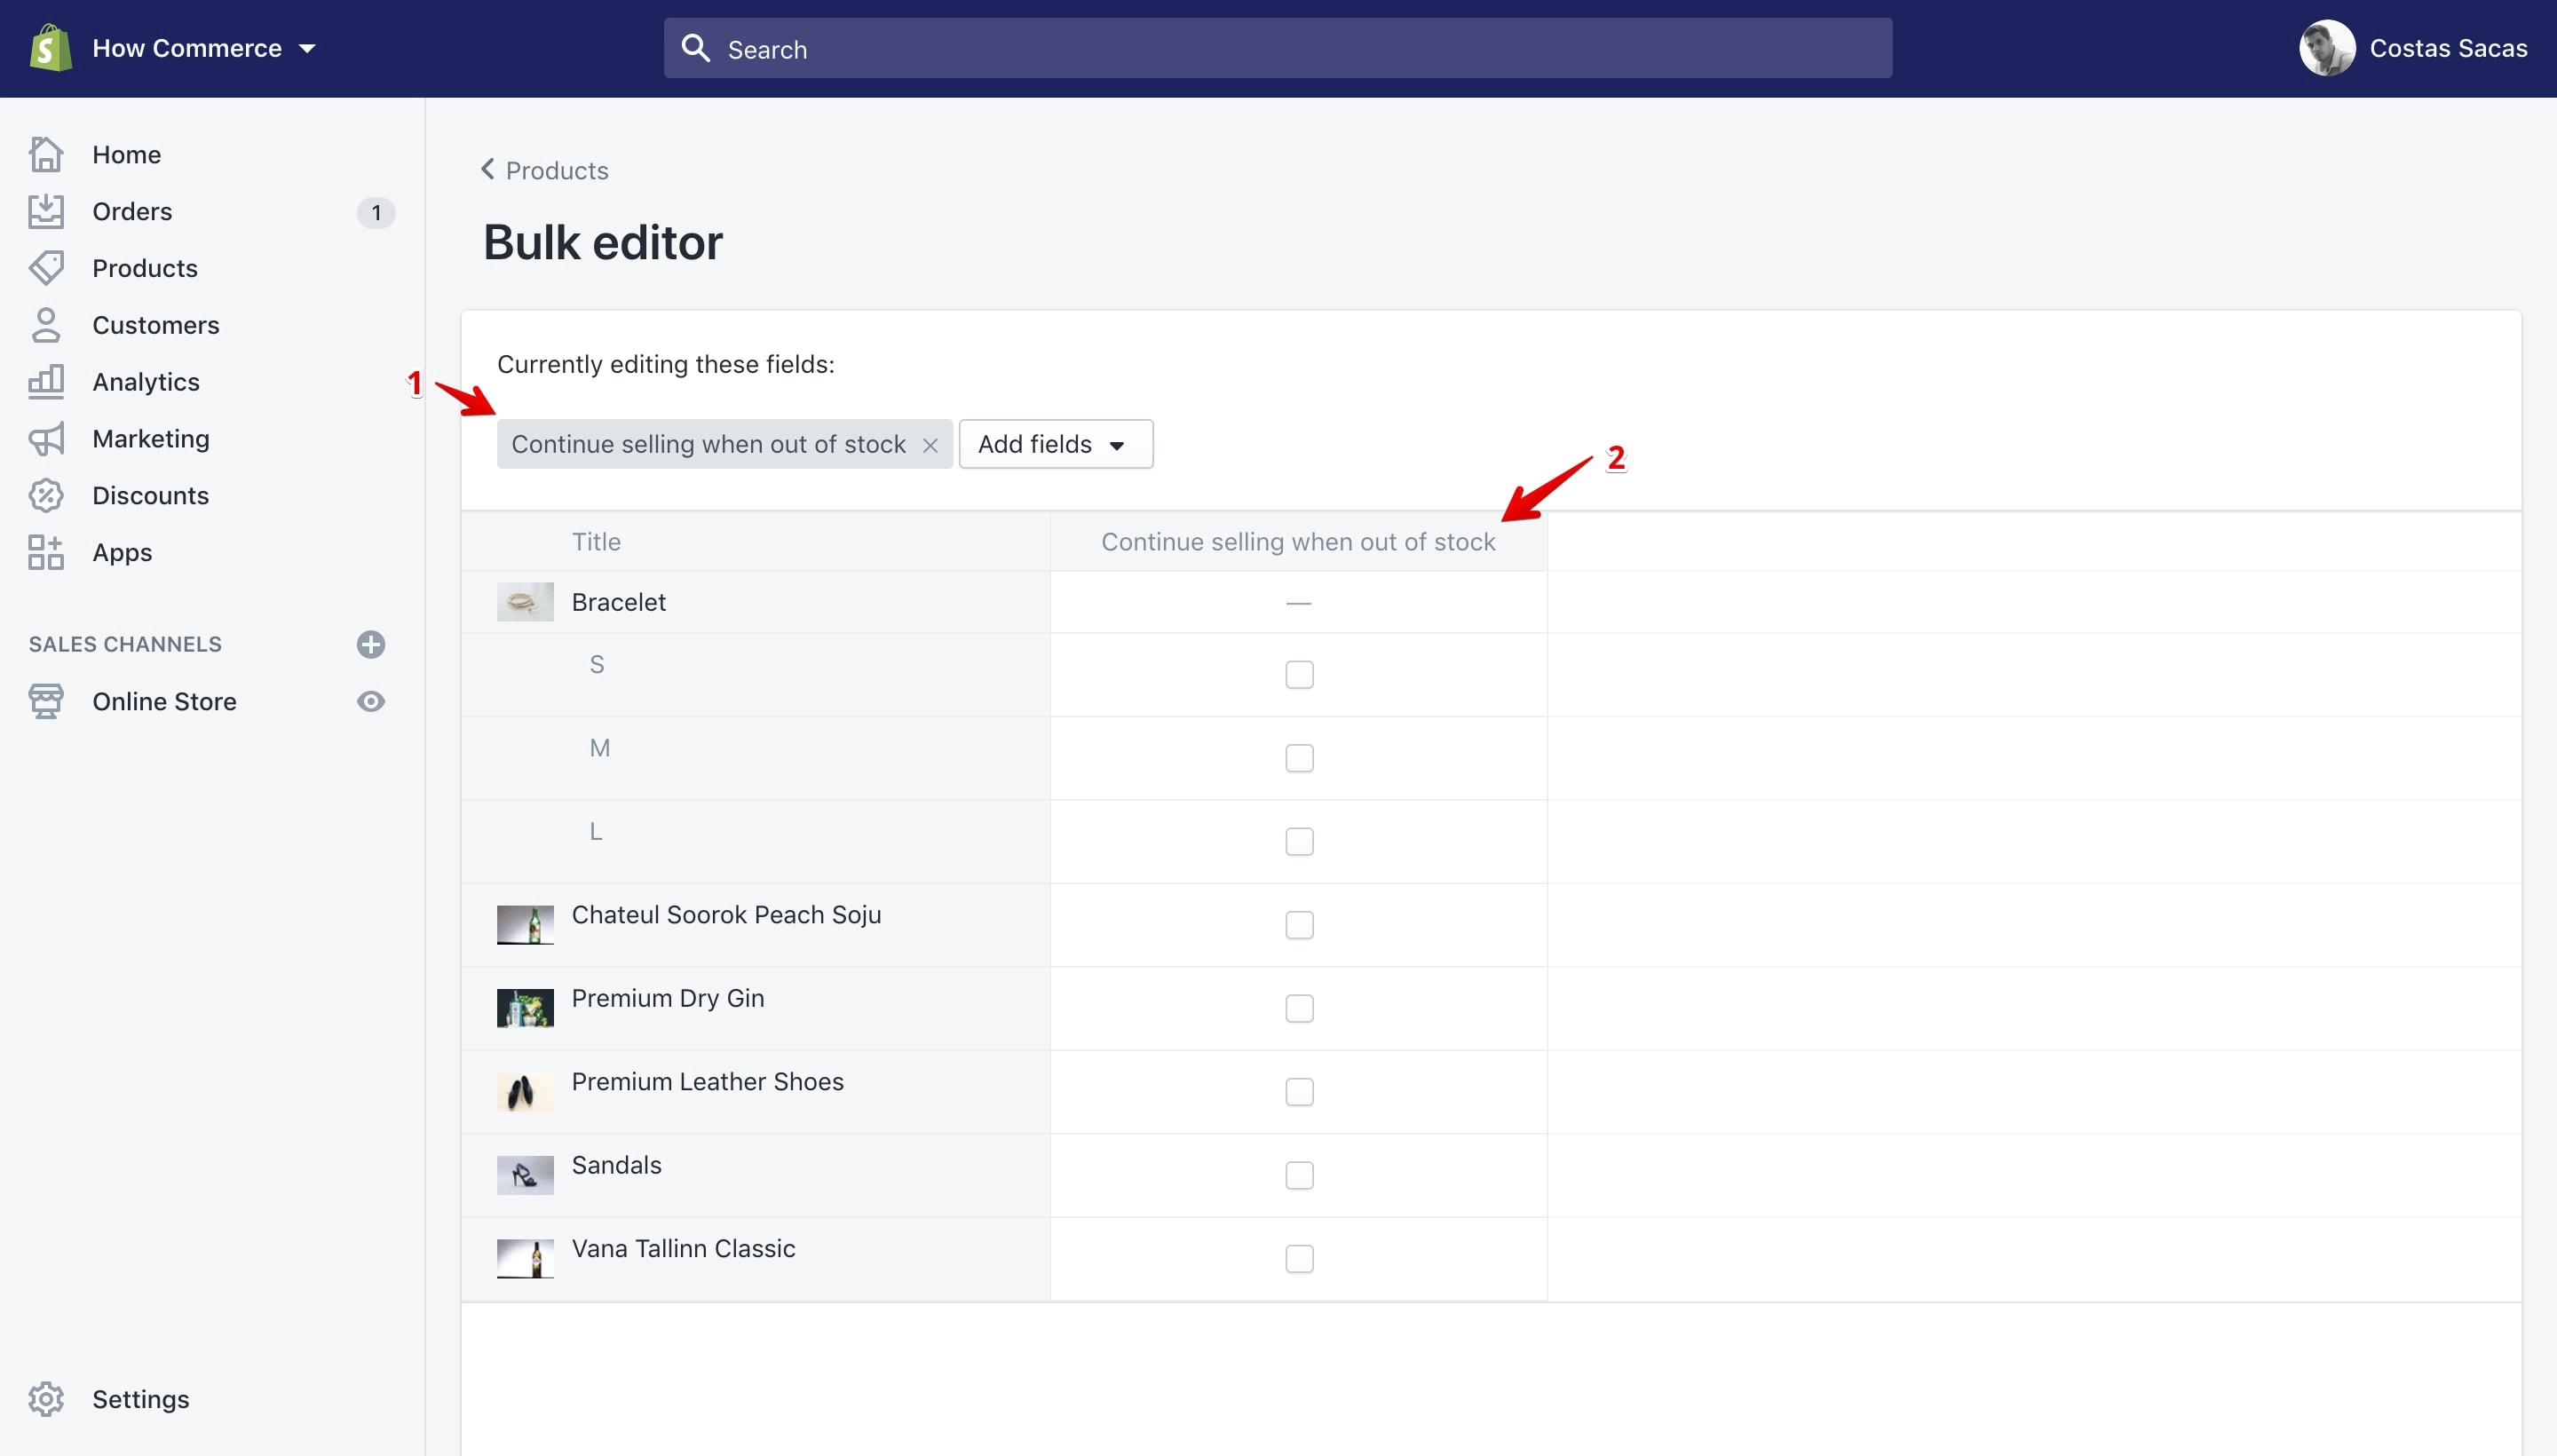Click the back chevron beside Products
Screen dimensions: 2557x1456
point(488,169)
